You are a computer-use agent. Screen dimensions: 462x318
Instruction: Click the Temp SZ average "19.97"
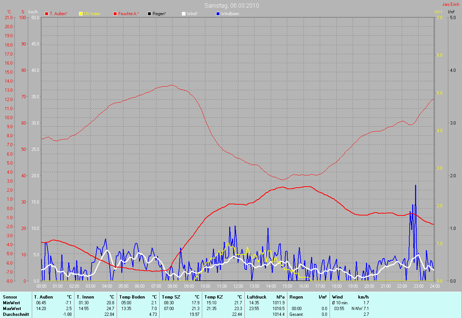(x=195, y=314)
